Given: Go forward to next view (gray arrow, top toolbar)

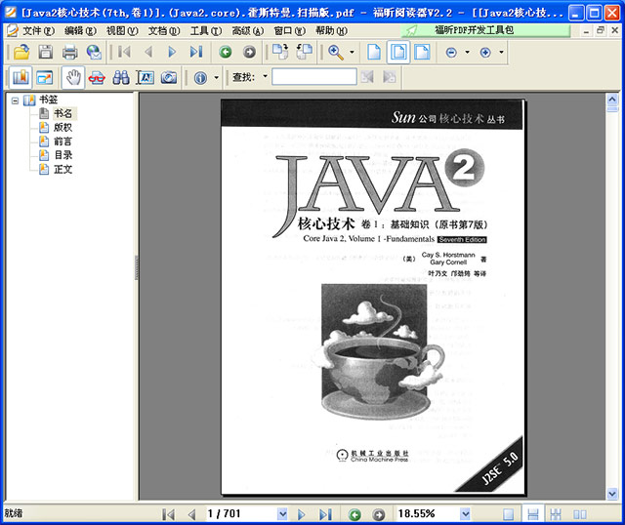Looking at the screenshot, I should 250,52.
